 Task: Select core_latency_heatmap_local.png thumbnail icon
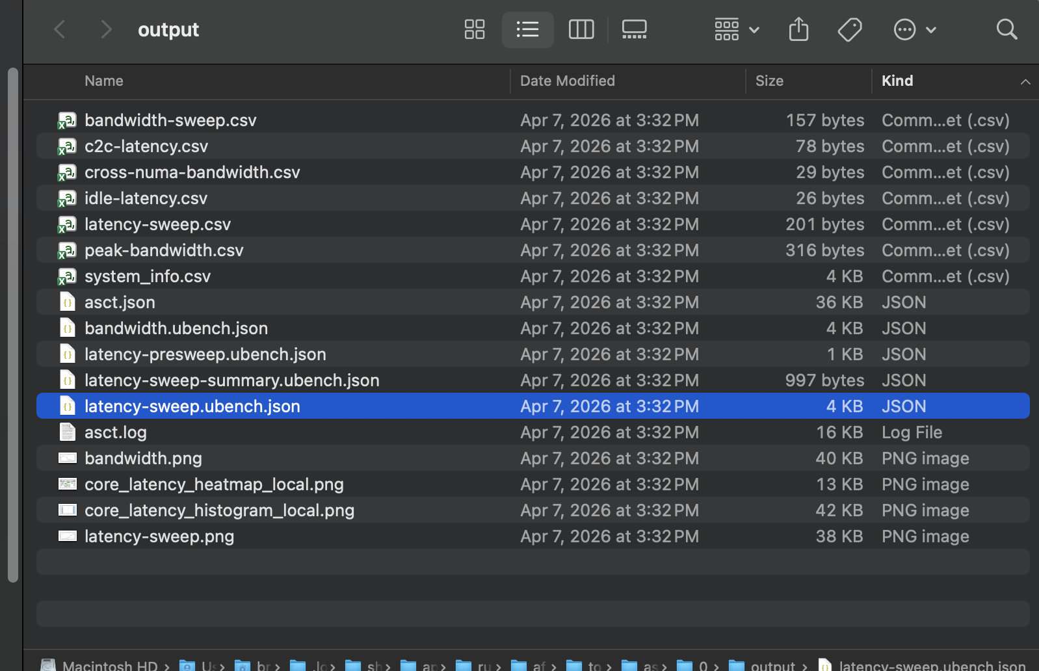(68, 484)
